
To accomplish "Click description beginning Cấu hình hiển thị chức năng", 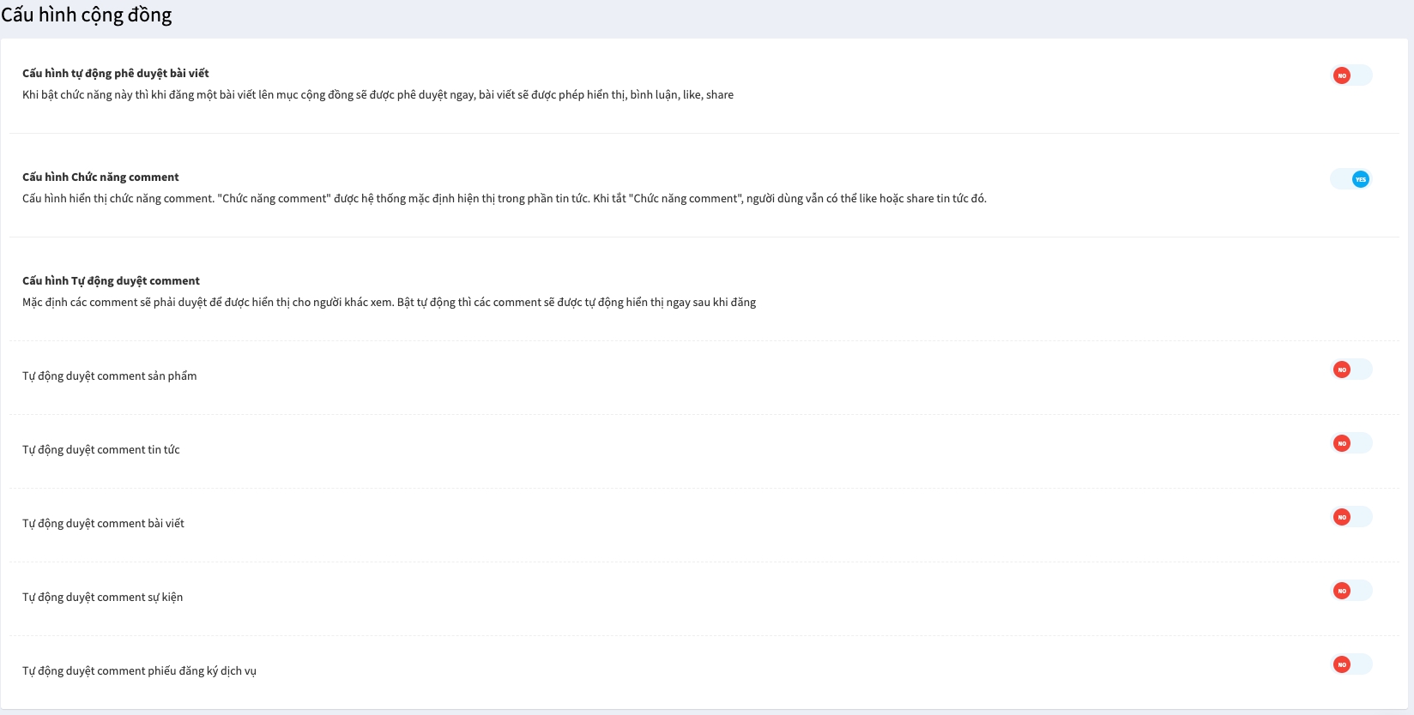I will (504, 199).
